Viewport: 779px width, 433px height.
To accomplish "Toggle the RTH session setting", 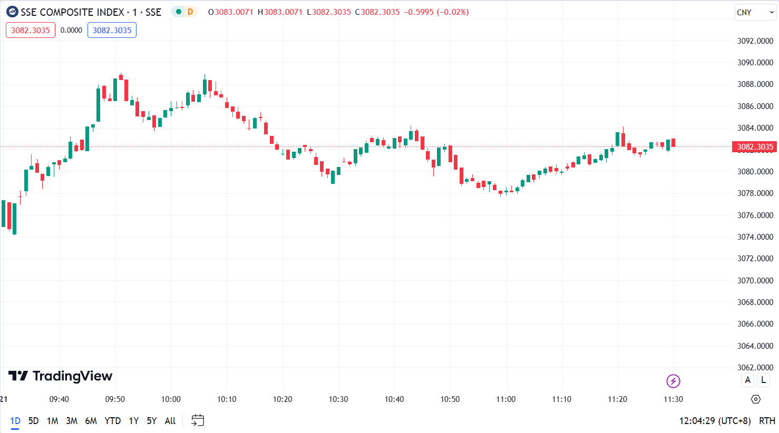I will click(x=767, y=421).
